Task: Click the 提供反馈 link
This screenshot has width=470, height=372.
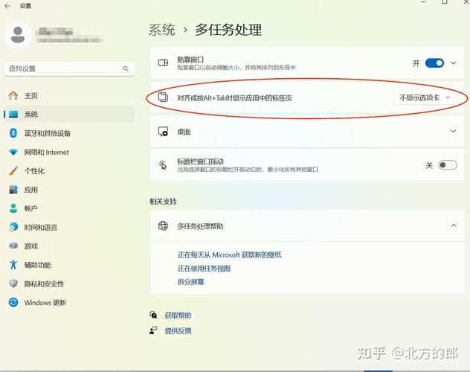Action: click(x=178, y=330)
